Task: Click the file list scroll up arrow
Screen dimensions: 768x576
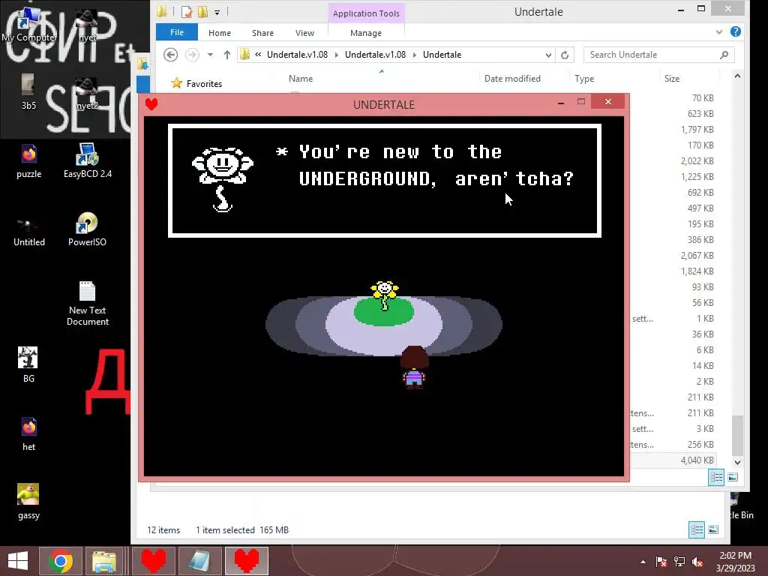Action: 738,76
